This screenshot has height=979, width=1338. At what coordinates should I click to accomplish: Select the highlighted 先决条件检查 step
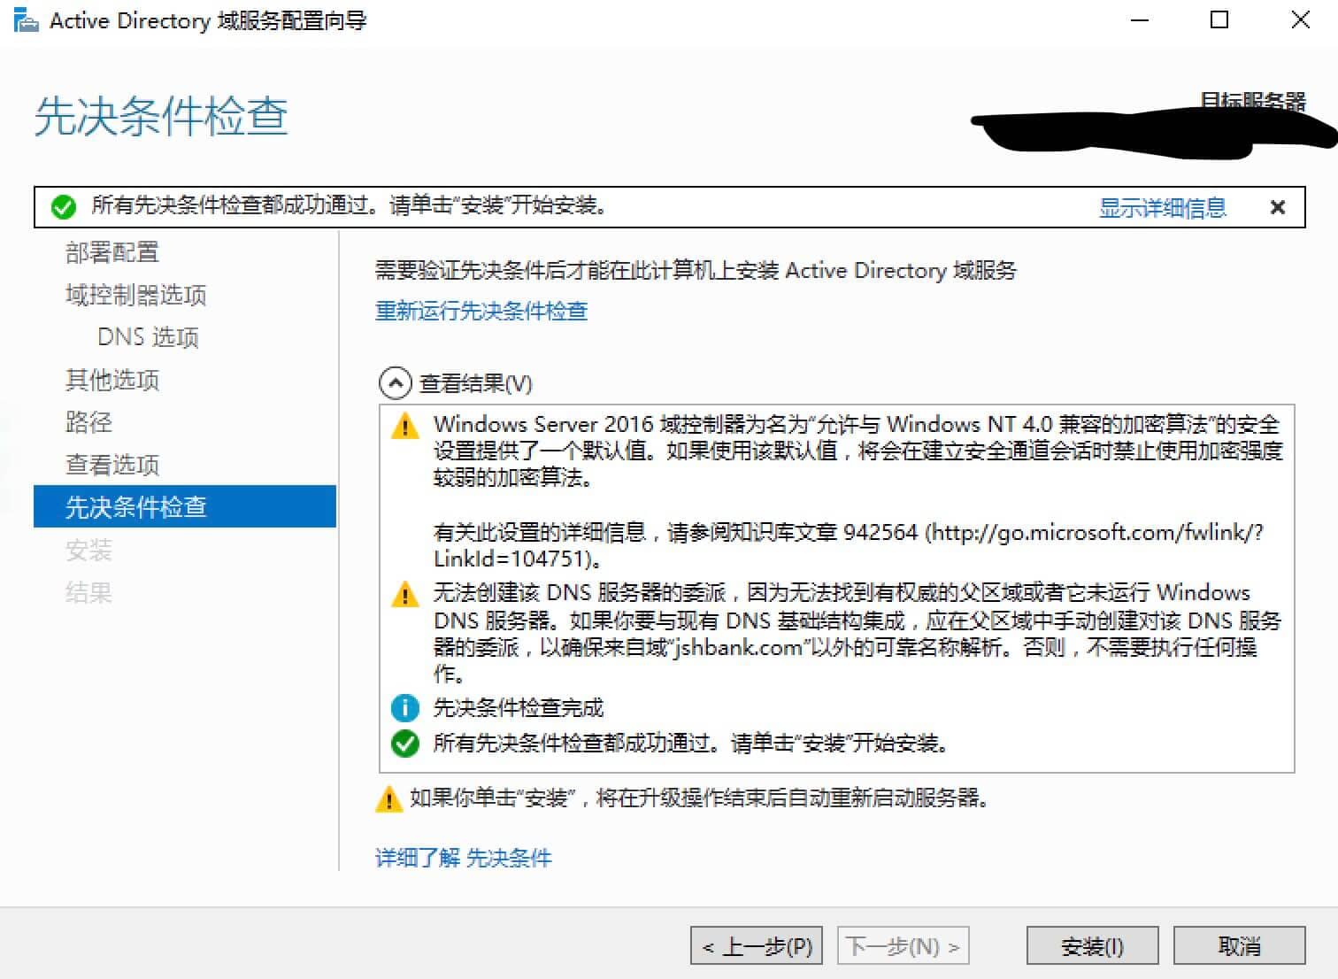tap(185, 506)
